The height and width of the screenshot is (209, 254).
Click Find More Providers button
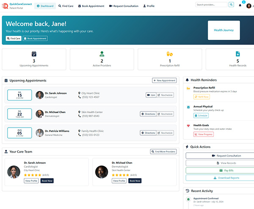coord(163,152)
